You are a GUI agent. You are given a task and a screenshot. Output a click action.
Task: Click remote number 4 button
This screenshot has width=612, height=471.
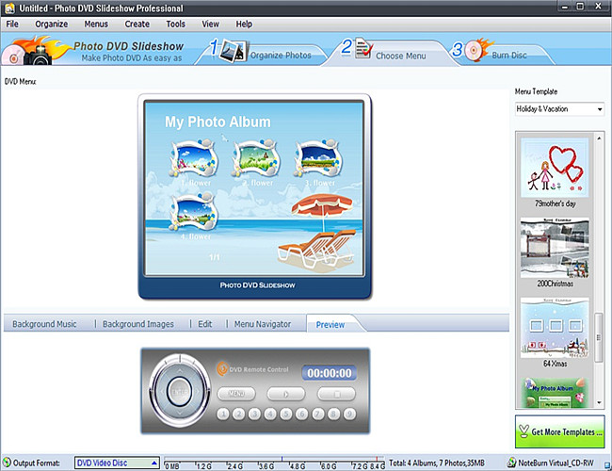click(270, 414)
